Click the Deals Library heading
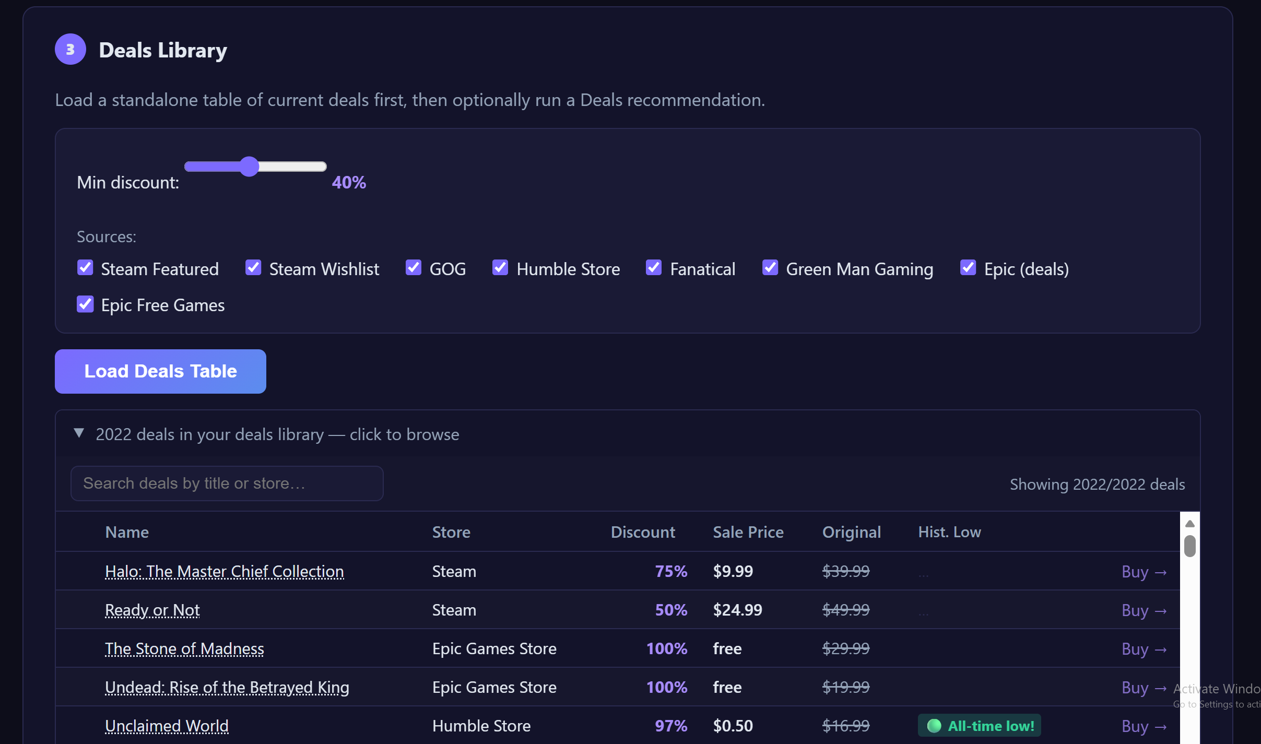 pyautogui.click(x=163, y=50)
